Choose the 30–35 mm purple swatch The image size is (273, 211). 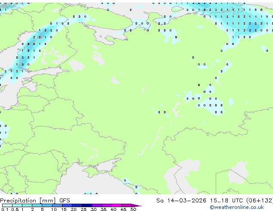click(x=97, y=205)
